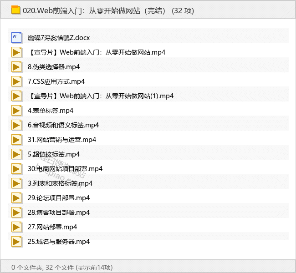296x273 pixels.
Task: Select file name 8.伪类选择器.mp4
Action: click(54, 67)
